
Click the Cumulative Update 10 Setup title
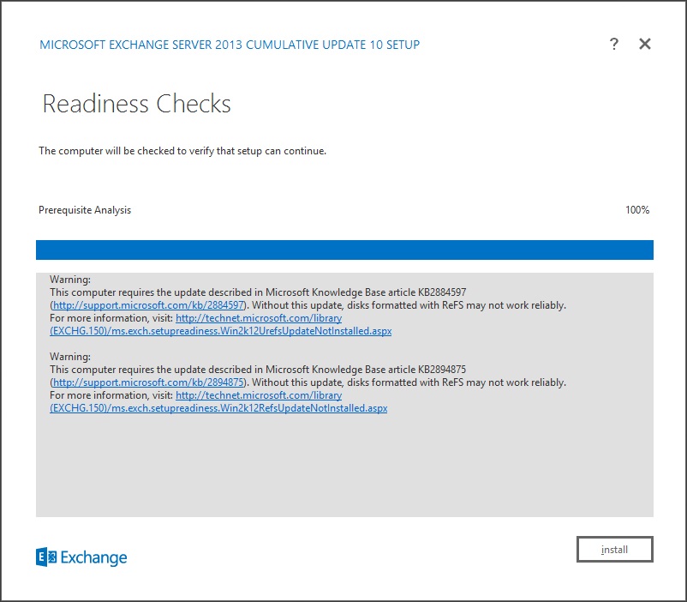[230, 45]
